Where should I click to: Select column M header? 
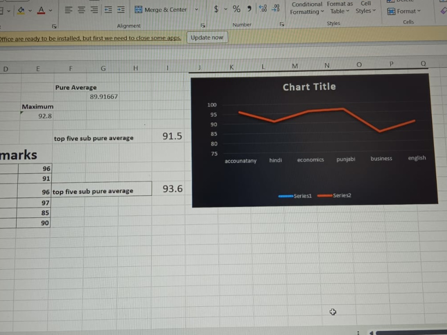pos(295,66)
